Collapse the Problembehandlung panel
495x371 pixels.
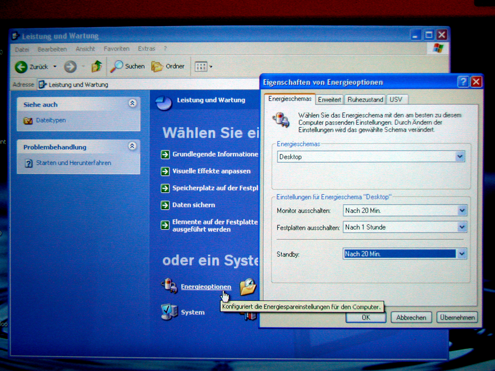click(x=132, y=146)
